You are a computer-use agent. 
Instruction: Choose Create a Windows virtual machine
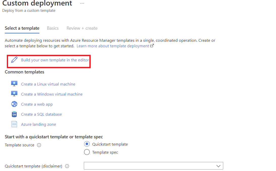click(x=52, y=94)
